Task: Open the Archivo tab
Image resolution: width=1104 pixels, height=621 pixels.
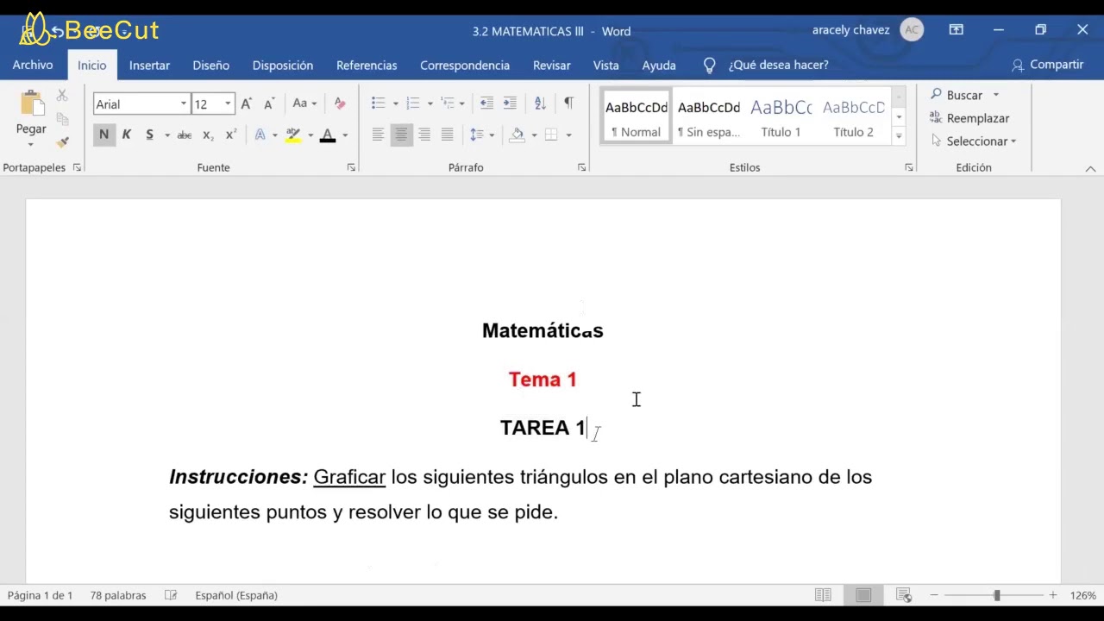Action: [x=33, y=65]
